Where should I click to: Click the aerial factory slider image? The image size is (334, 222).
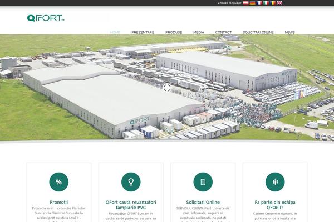(x=167, y=87)
